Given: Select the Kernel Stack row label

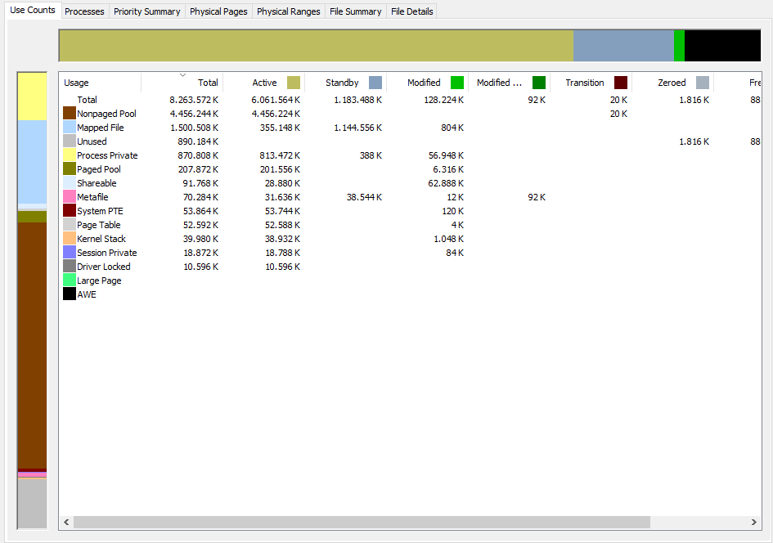Looking at the screenshot, I should [101, 239].
